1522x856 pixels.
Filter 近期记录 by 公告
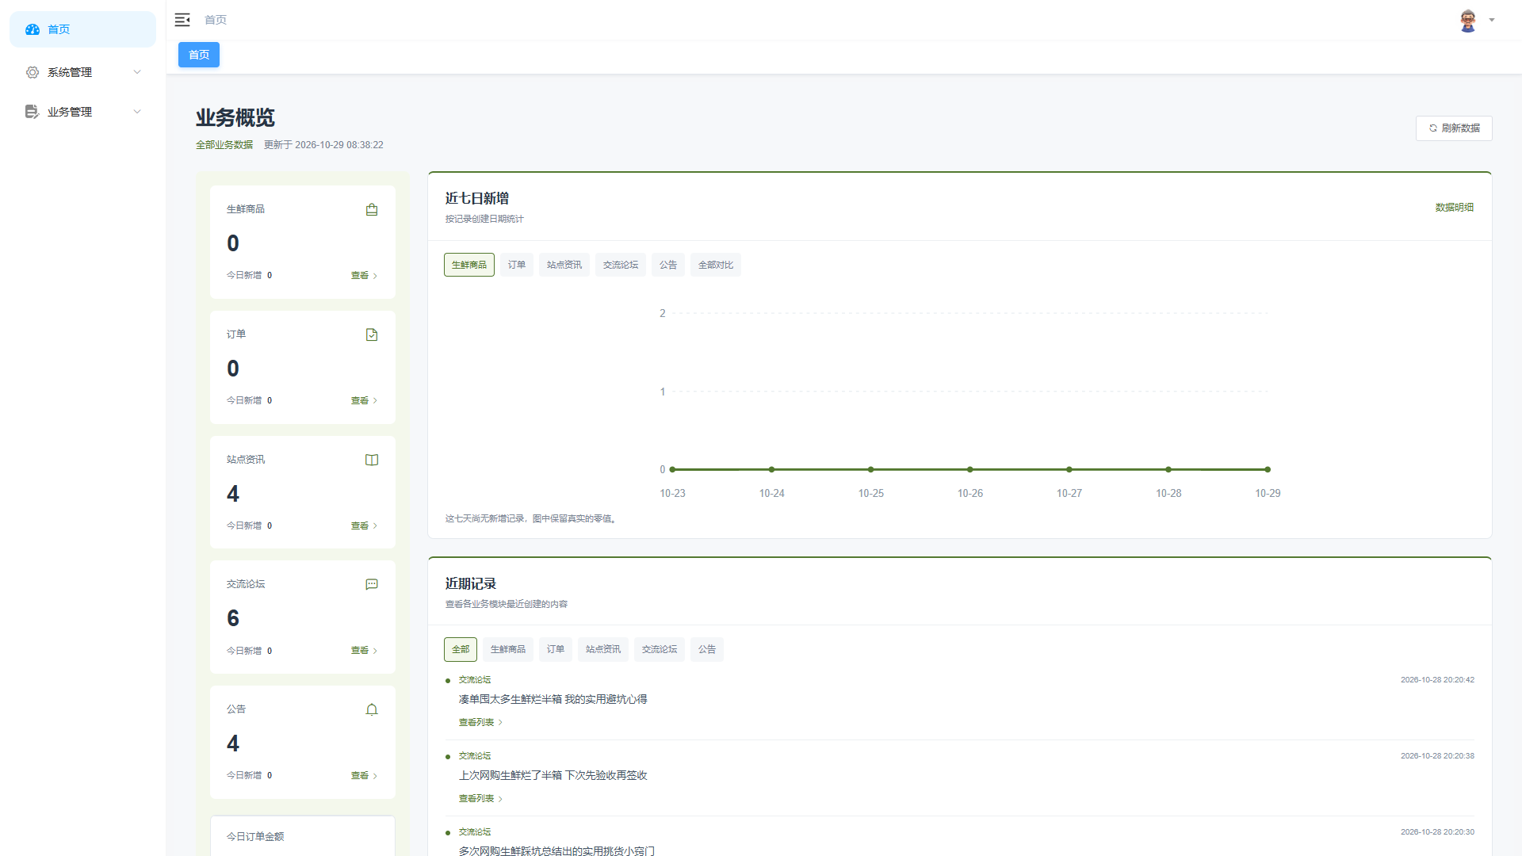pyautogui.click(x=707, y=649)
